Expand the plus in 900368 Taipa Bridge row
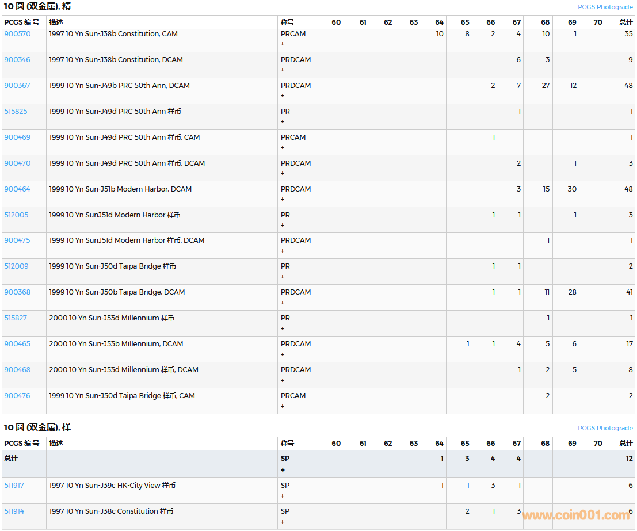This screenshot has width=637, height=531. click(x=282, y=303)
